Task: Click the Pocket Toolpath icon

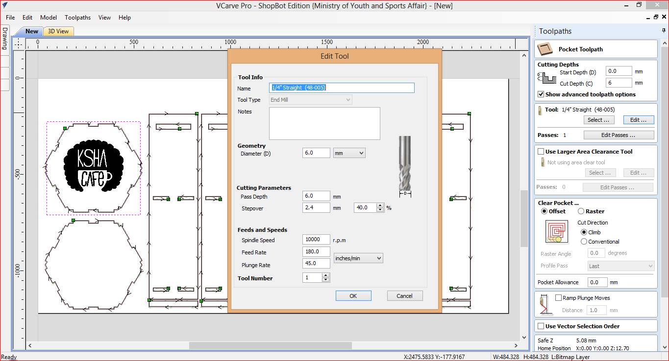Action: (543, 49)
